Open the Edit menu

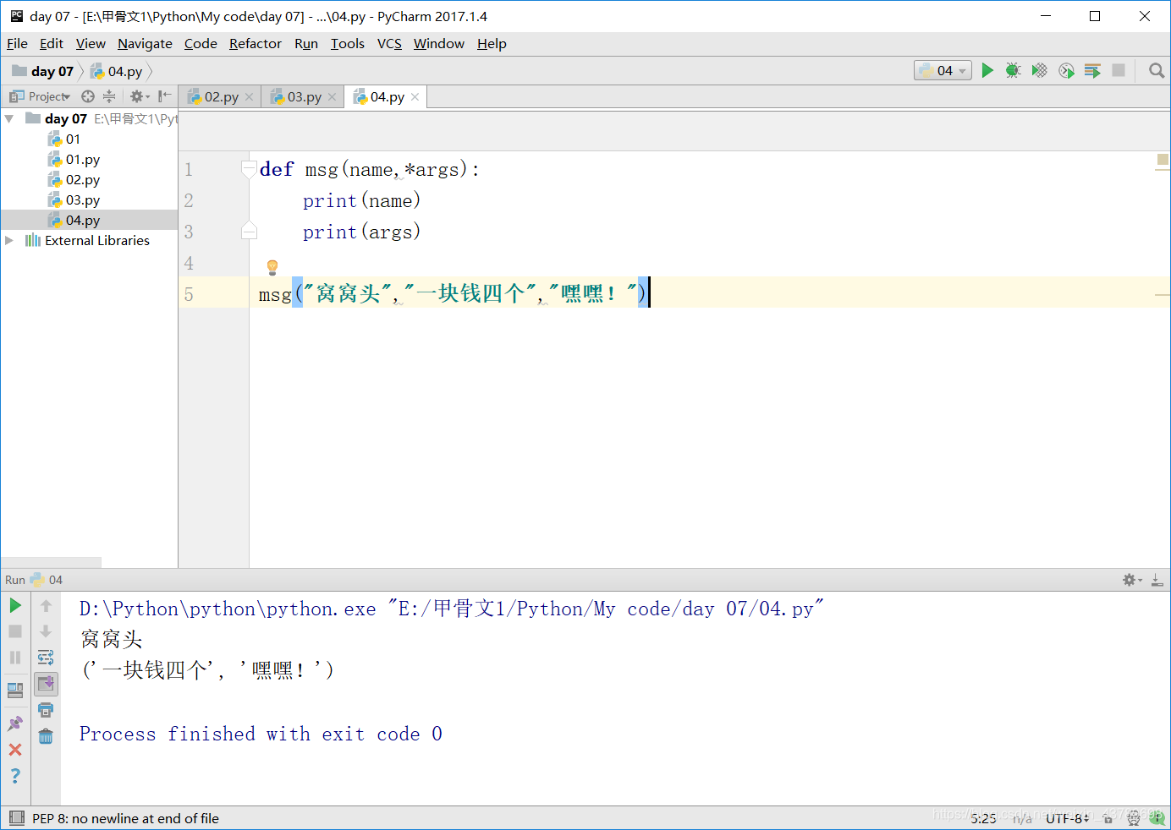click(52, 44)
